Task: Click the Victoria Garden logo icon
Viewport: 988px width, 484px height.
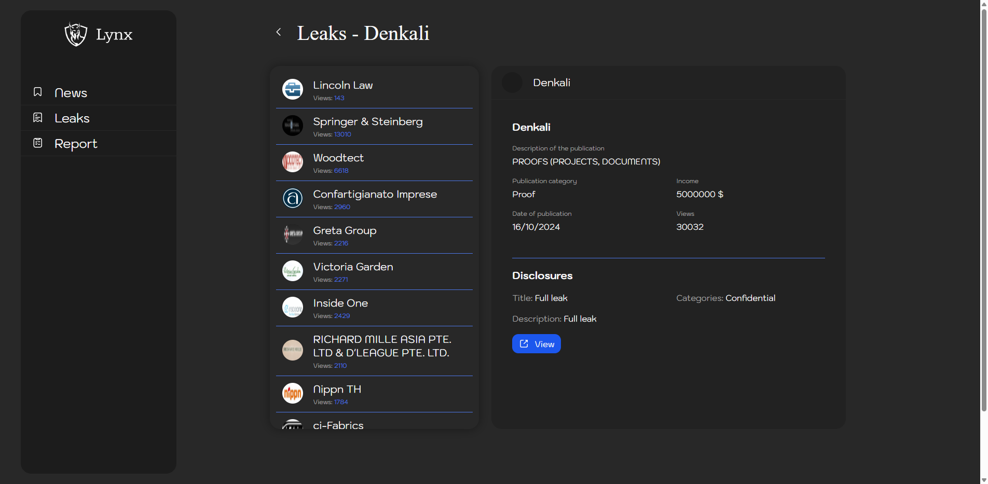Action: 293,271
